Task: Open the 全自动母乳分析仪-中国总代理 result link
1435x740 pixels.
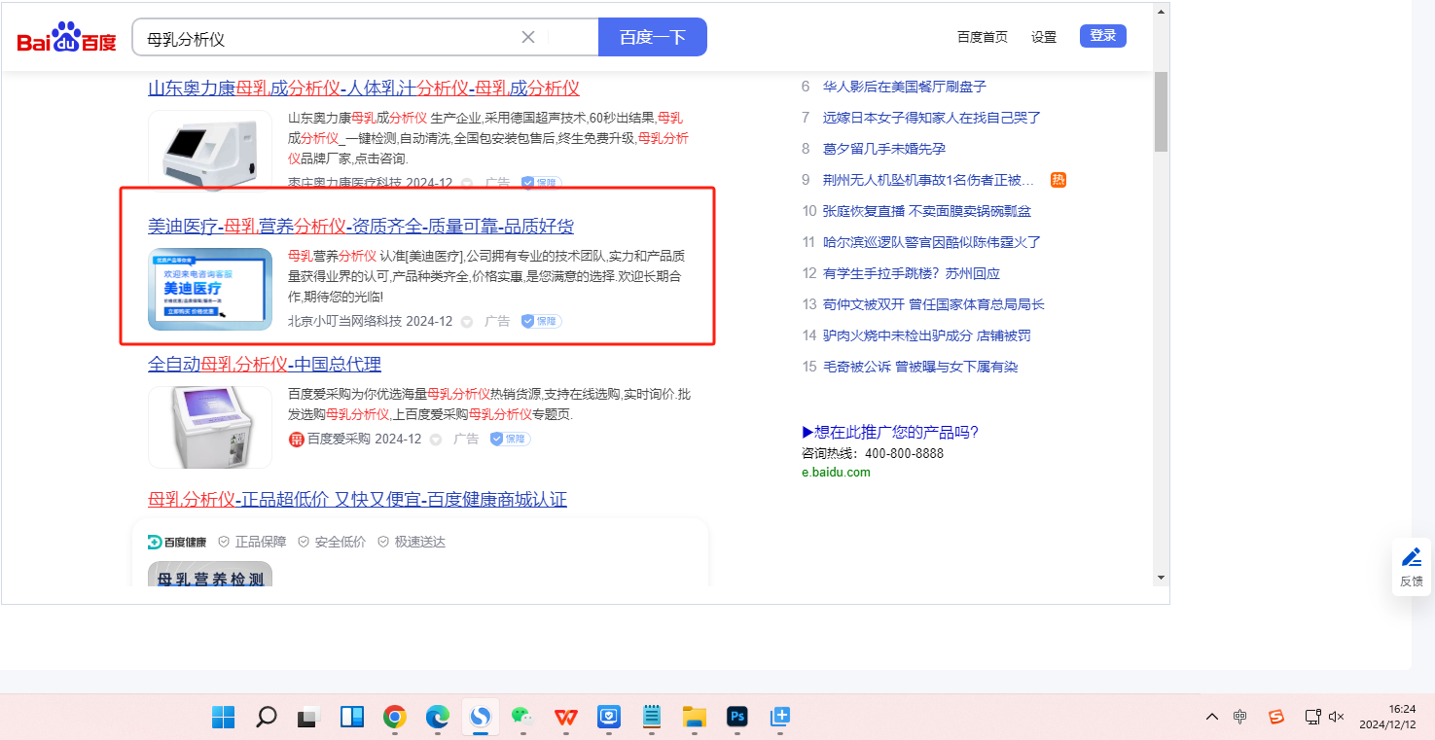Action: pos(265,365)
